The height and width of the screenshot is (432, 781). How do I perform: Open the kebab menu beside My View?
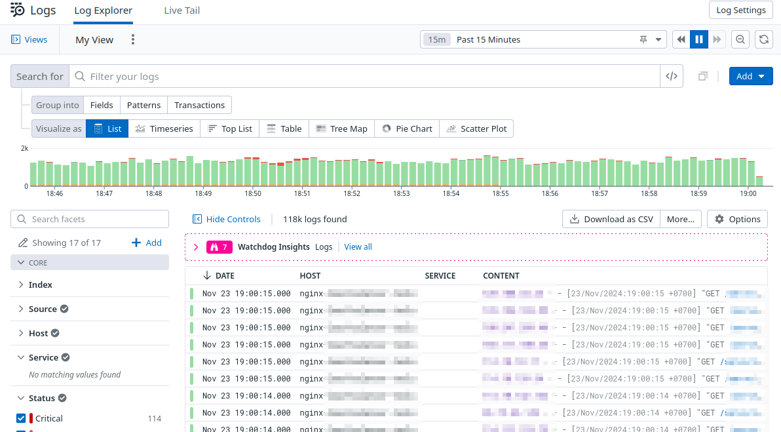(x=132, y=39)
